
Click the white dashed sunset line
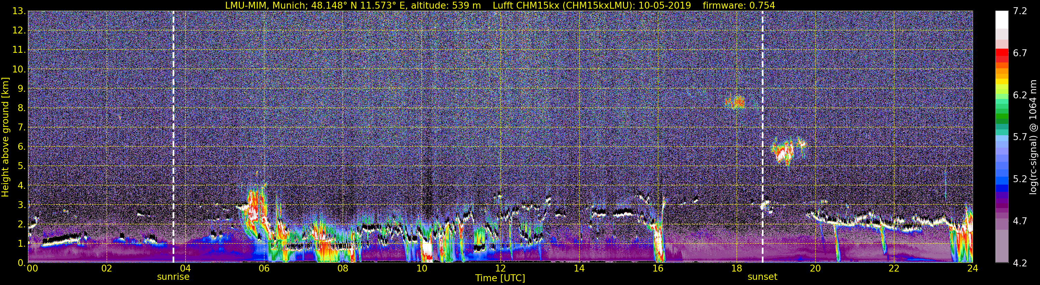[762, 137]
